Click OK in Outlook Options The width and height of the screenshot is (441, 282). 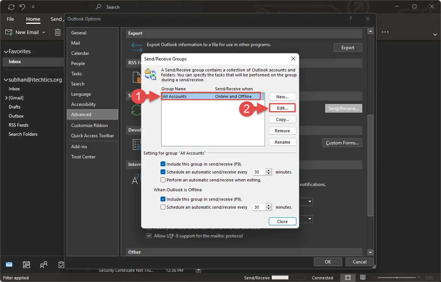(328, 262)
